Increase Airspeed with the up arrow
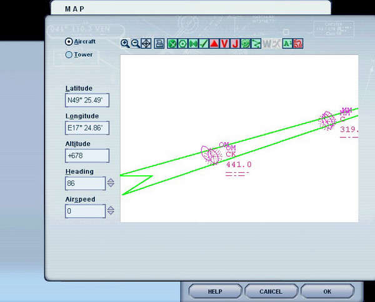The height and width of the screenshot is (302, 375). [111, 208]
